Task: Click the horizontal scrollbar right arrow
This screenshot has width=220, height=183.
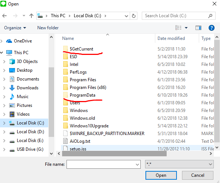Action: point(211,154)
